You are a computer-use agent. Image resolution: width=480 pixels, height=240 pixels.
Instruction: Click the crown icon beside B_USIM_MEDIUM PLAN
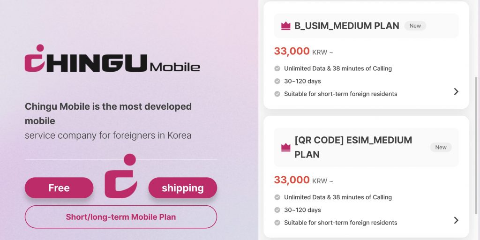[286, 26]
